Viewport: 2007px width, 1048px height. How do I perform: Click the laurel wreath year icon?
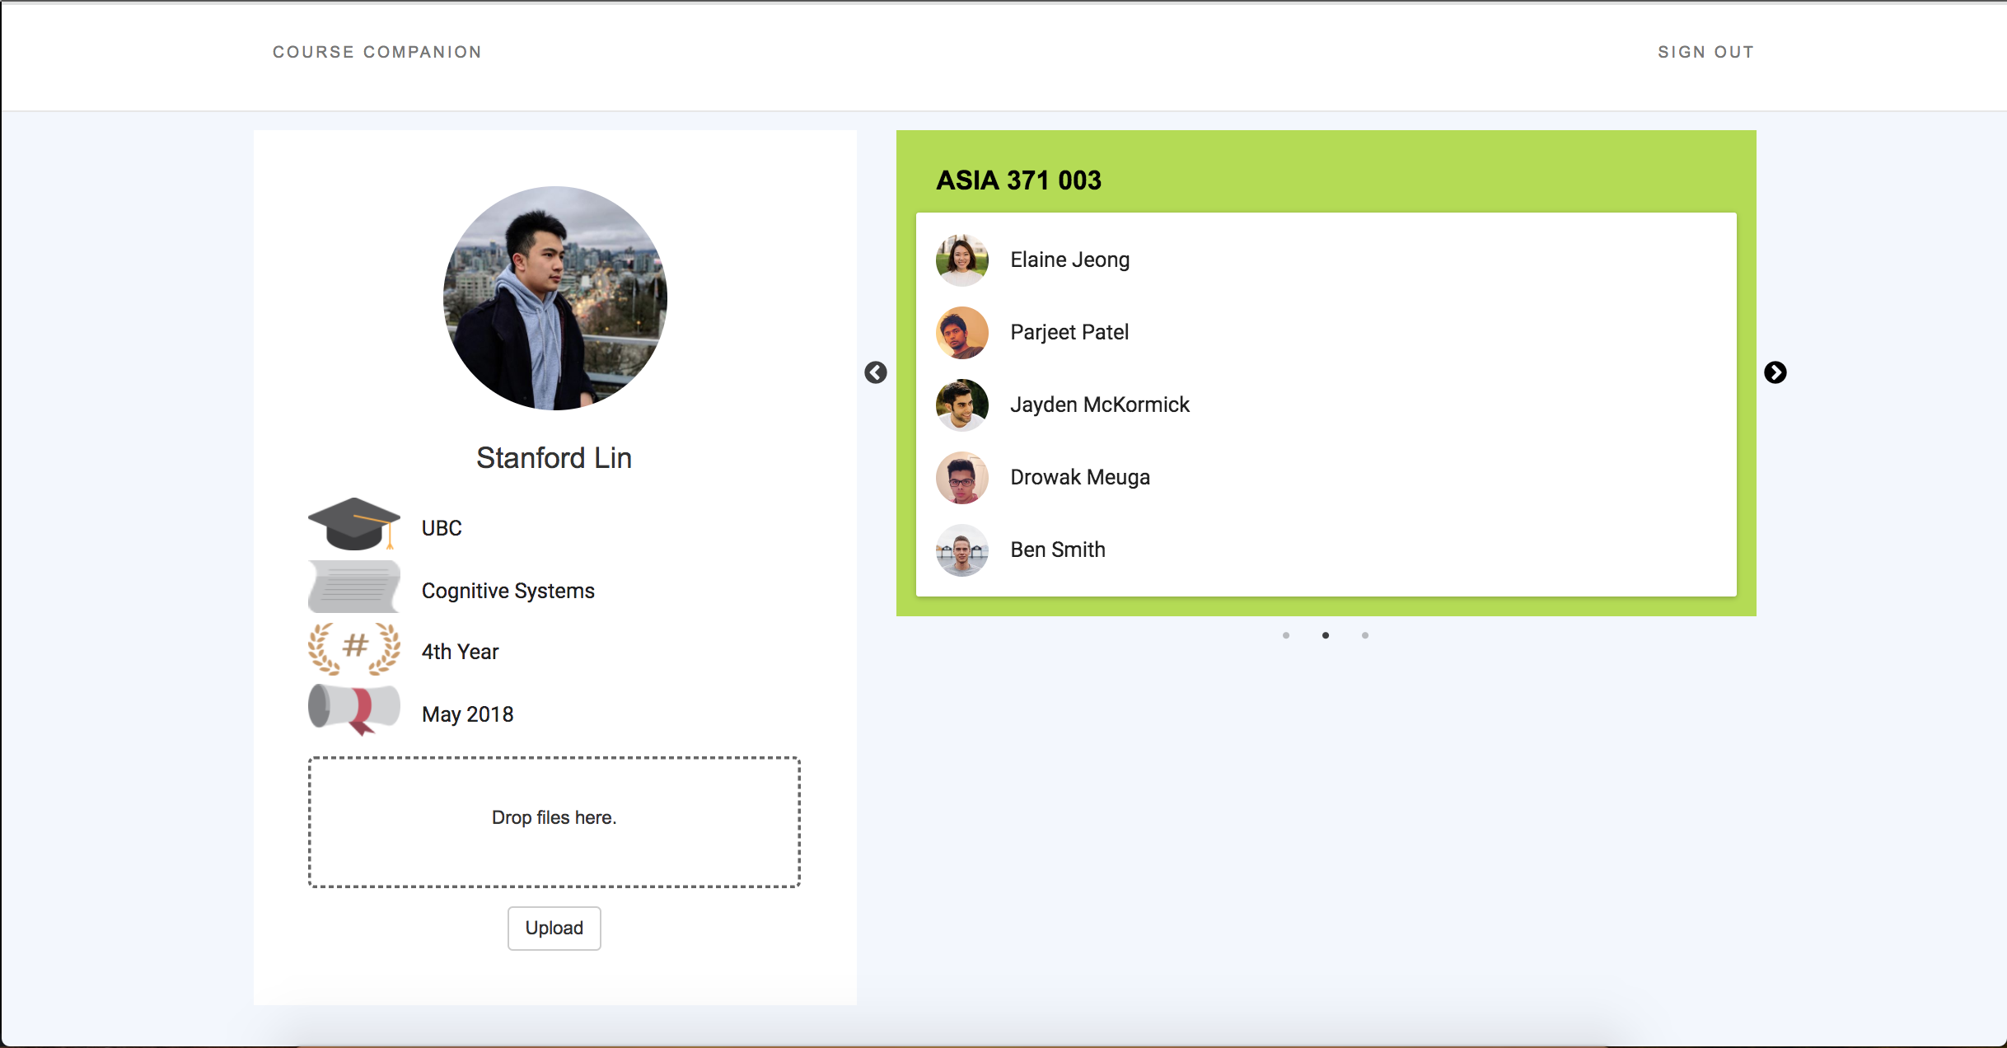354,648
